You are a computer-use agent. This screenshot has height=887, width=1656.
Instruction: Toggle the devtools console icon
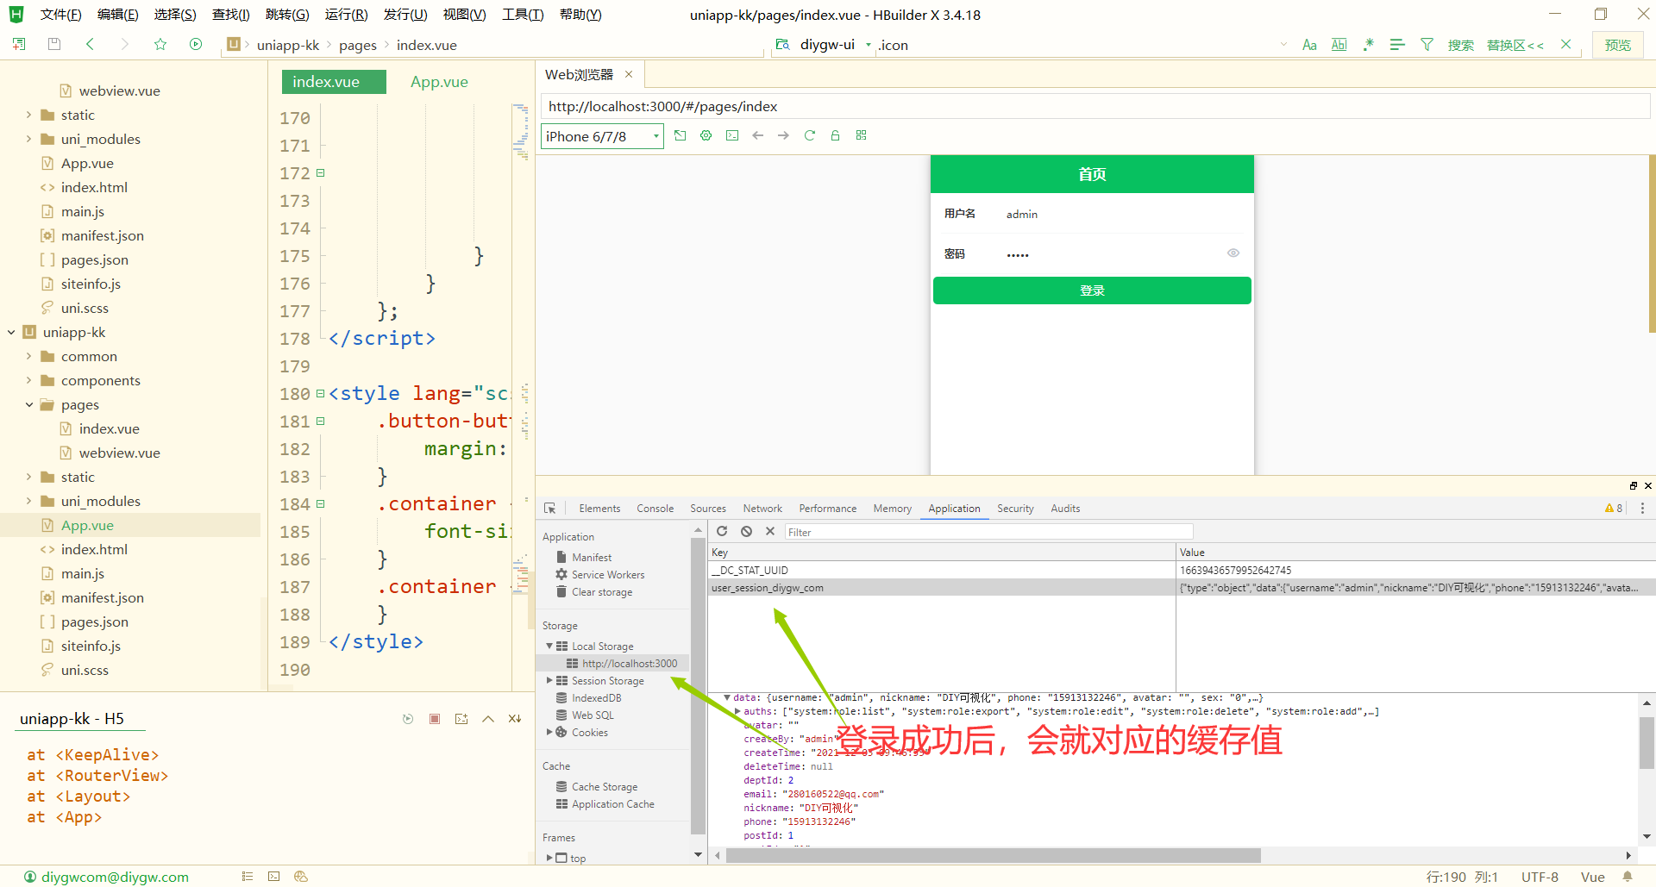pyautogui.click(x=732, y=135)
